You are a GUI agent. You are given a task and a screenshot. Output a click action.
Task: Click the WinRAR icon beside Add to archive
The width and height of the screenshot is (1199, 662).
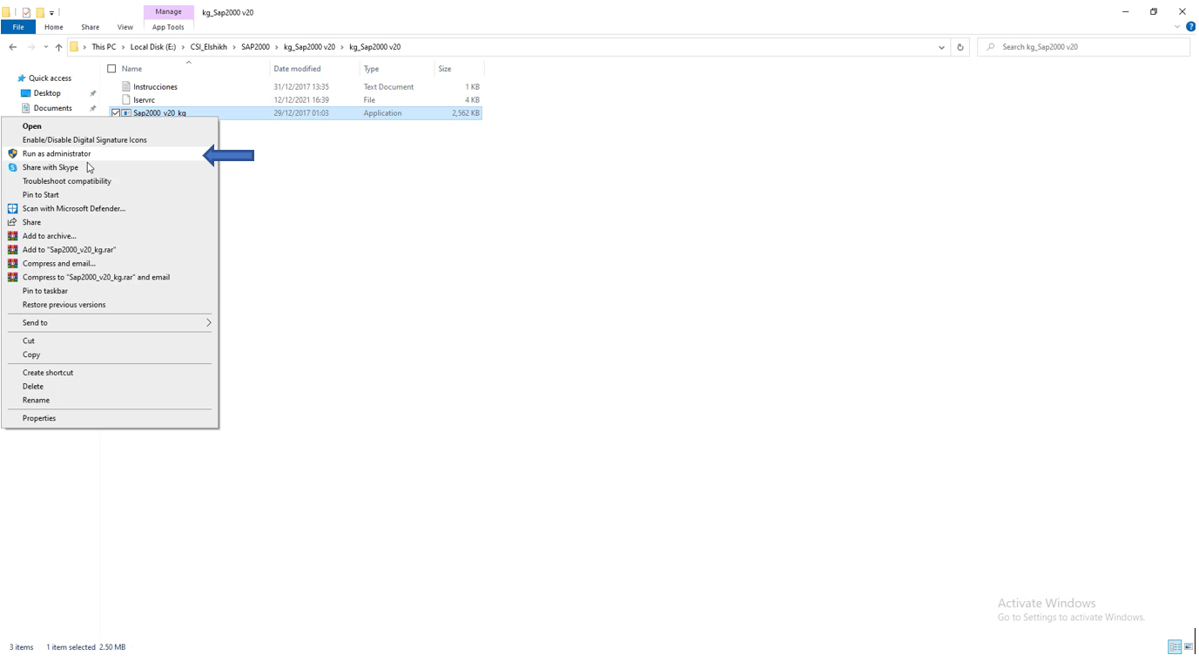pyautogui.click(x=12, y=236)
